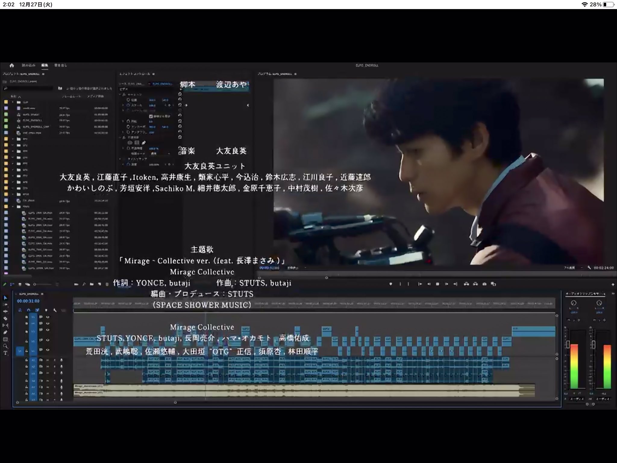Select the Slip tool
This screenshot has width=617, height=463.
[5, 326]
